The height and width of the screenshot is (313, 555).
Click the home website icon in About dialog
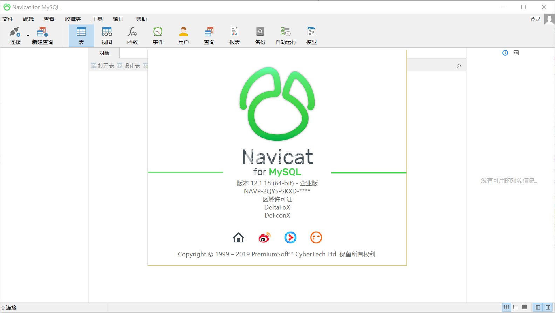click(x=238, y=237)
